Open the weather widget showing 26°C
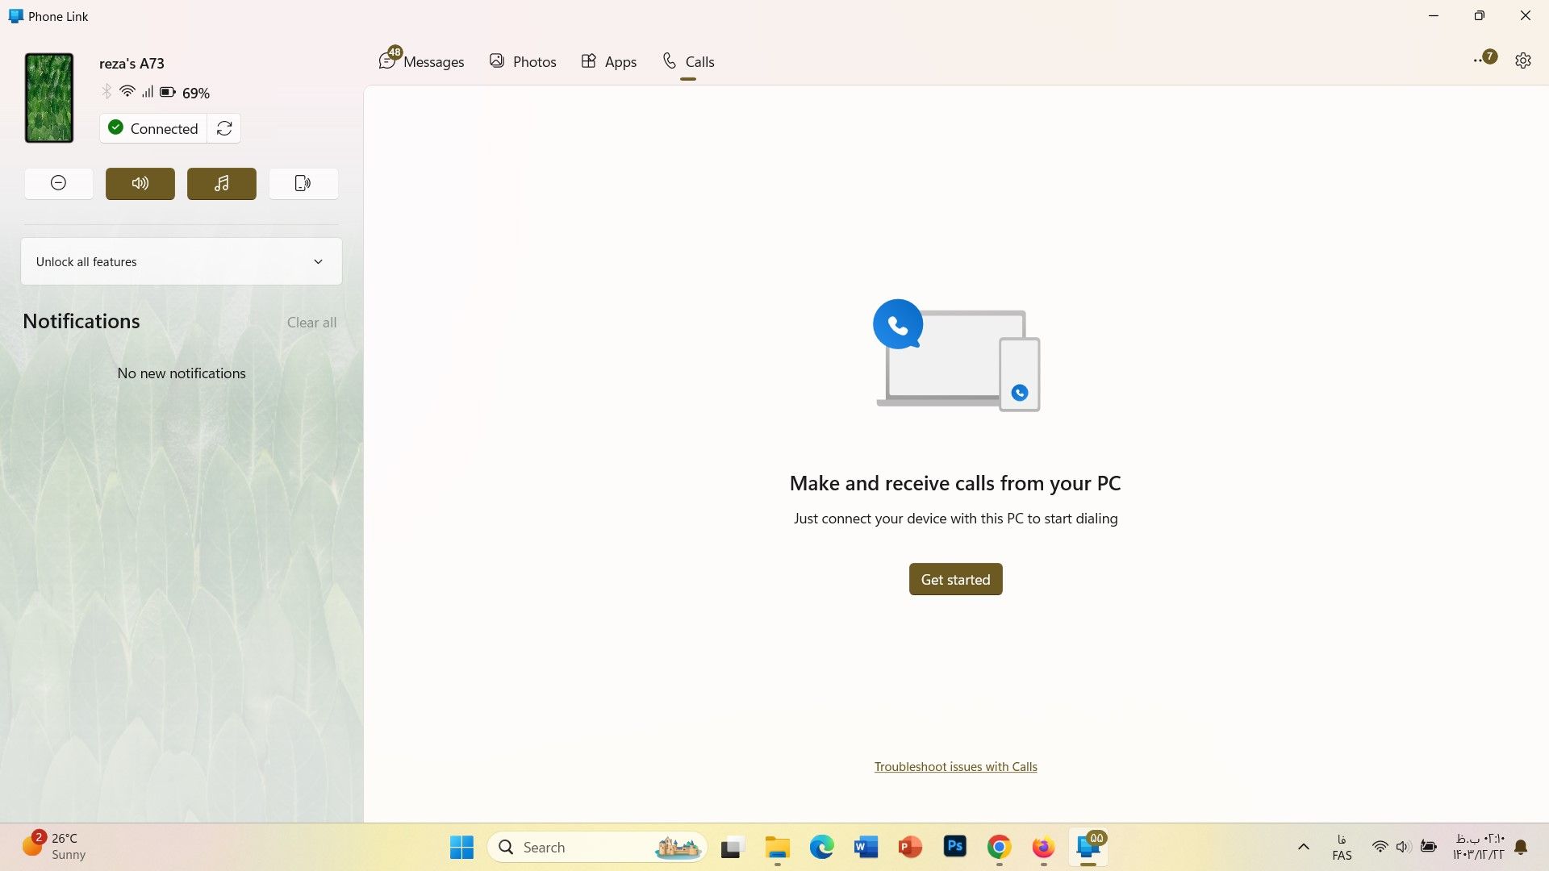Viewport: 1549px width, 871px height. click(x=54, y=846)
